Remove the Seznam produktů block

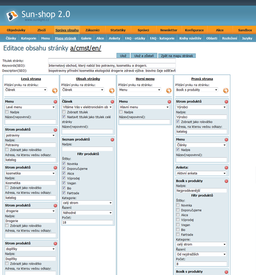(112, 140)
